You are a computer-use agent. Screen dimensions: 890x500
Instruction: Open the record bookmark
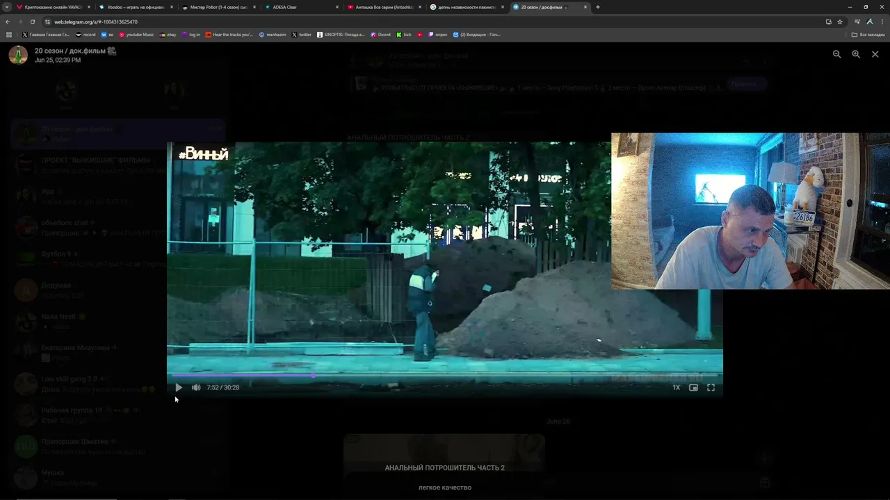point(86,35)
